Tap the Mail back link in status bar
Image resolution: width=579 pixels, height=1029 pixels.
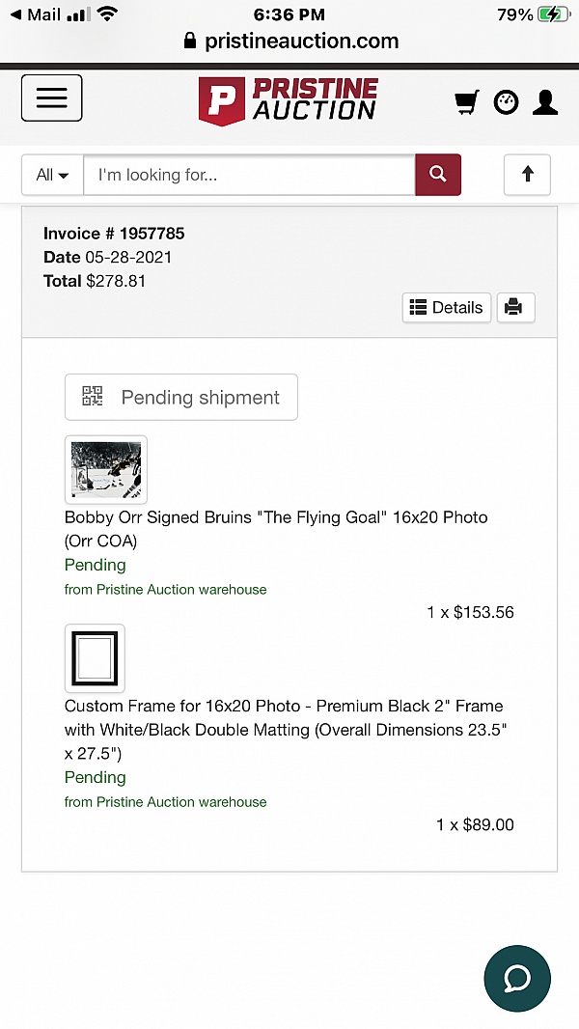click(27, 14)
